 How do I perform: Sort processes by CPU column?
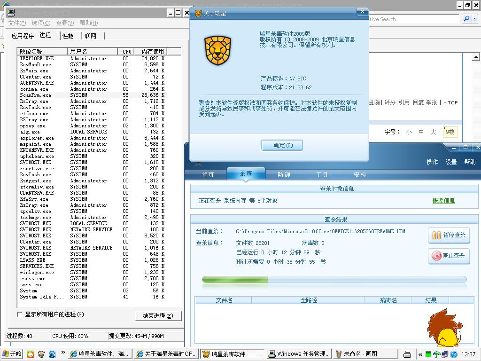click(x=127, y=51)
